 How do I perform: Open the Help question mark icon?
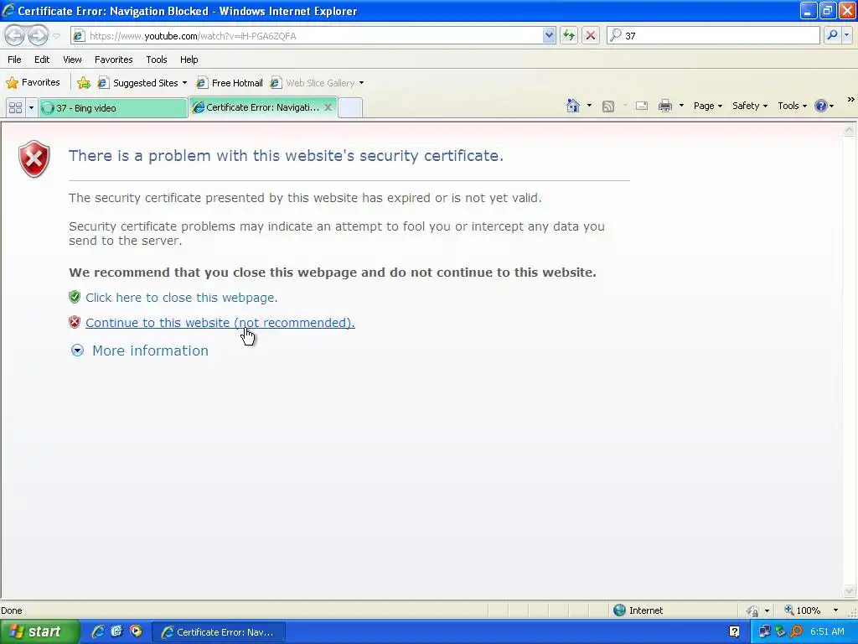click(821, 106)
